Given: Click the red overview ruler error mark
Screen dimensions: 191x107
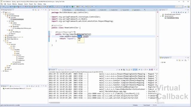Looking at the screenshot, I should (158, 36).
